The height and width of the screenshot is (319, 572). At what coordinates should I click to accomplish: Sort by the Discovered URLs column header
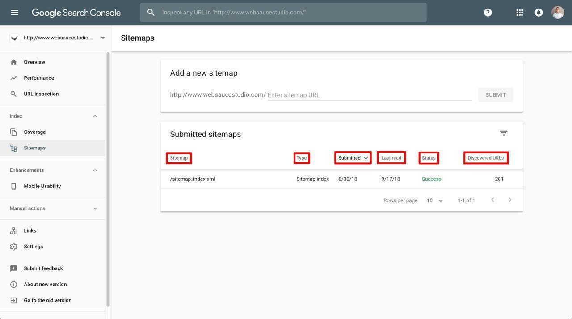click(486, 158)
